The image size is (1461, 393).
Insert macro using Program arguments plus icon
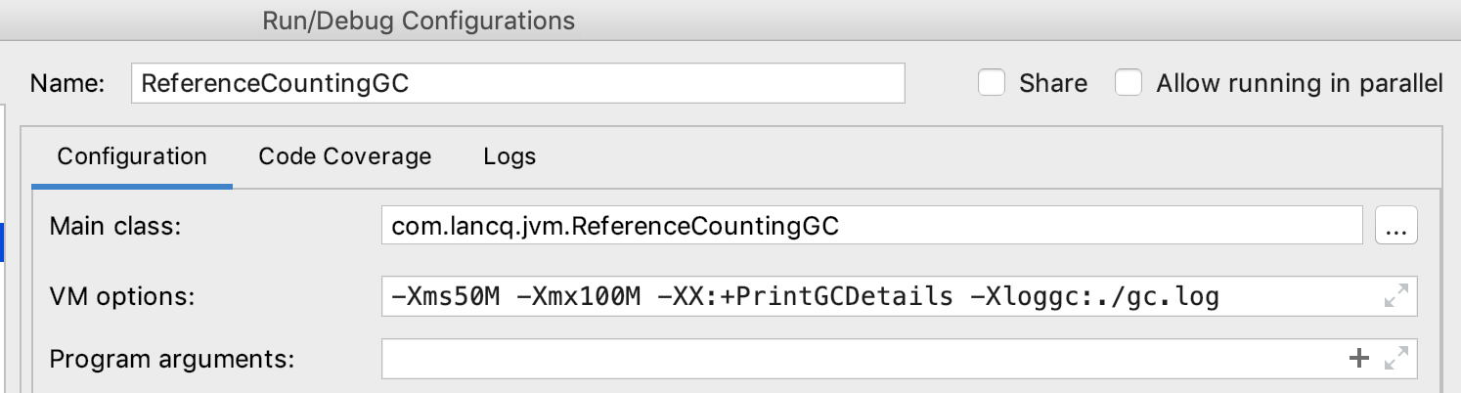pyautogui.click(x=1359, y=359)
